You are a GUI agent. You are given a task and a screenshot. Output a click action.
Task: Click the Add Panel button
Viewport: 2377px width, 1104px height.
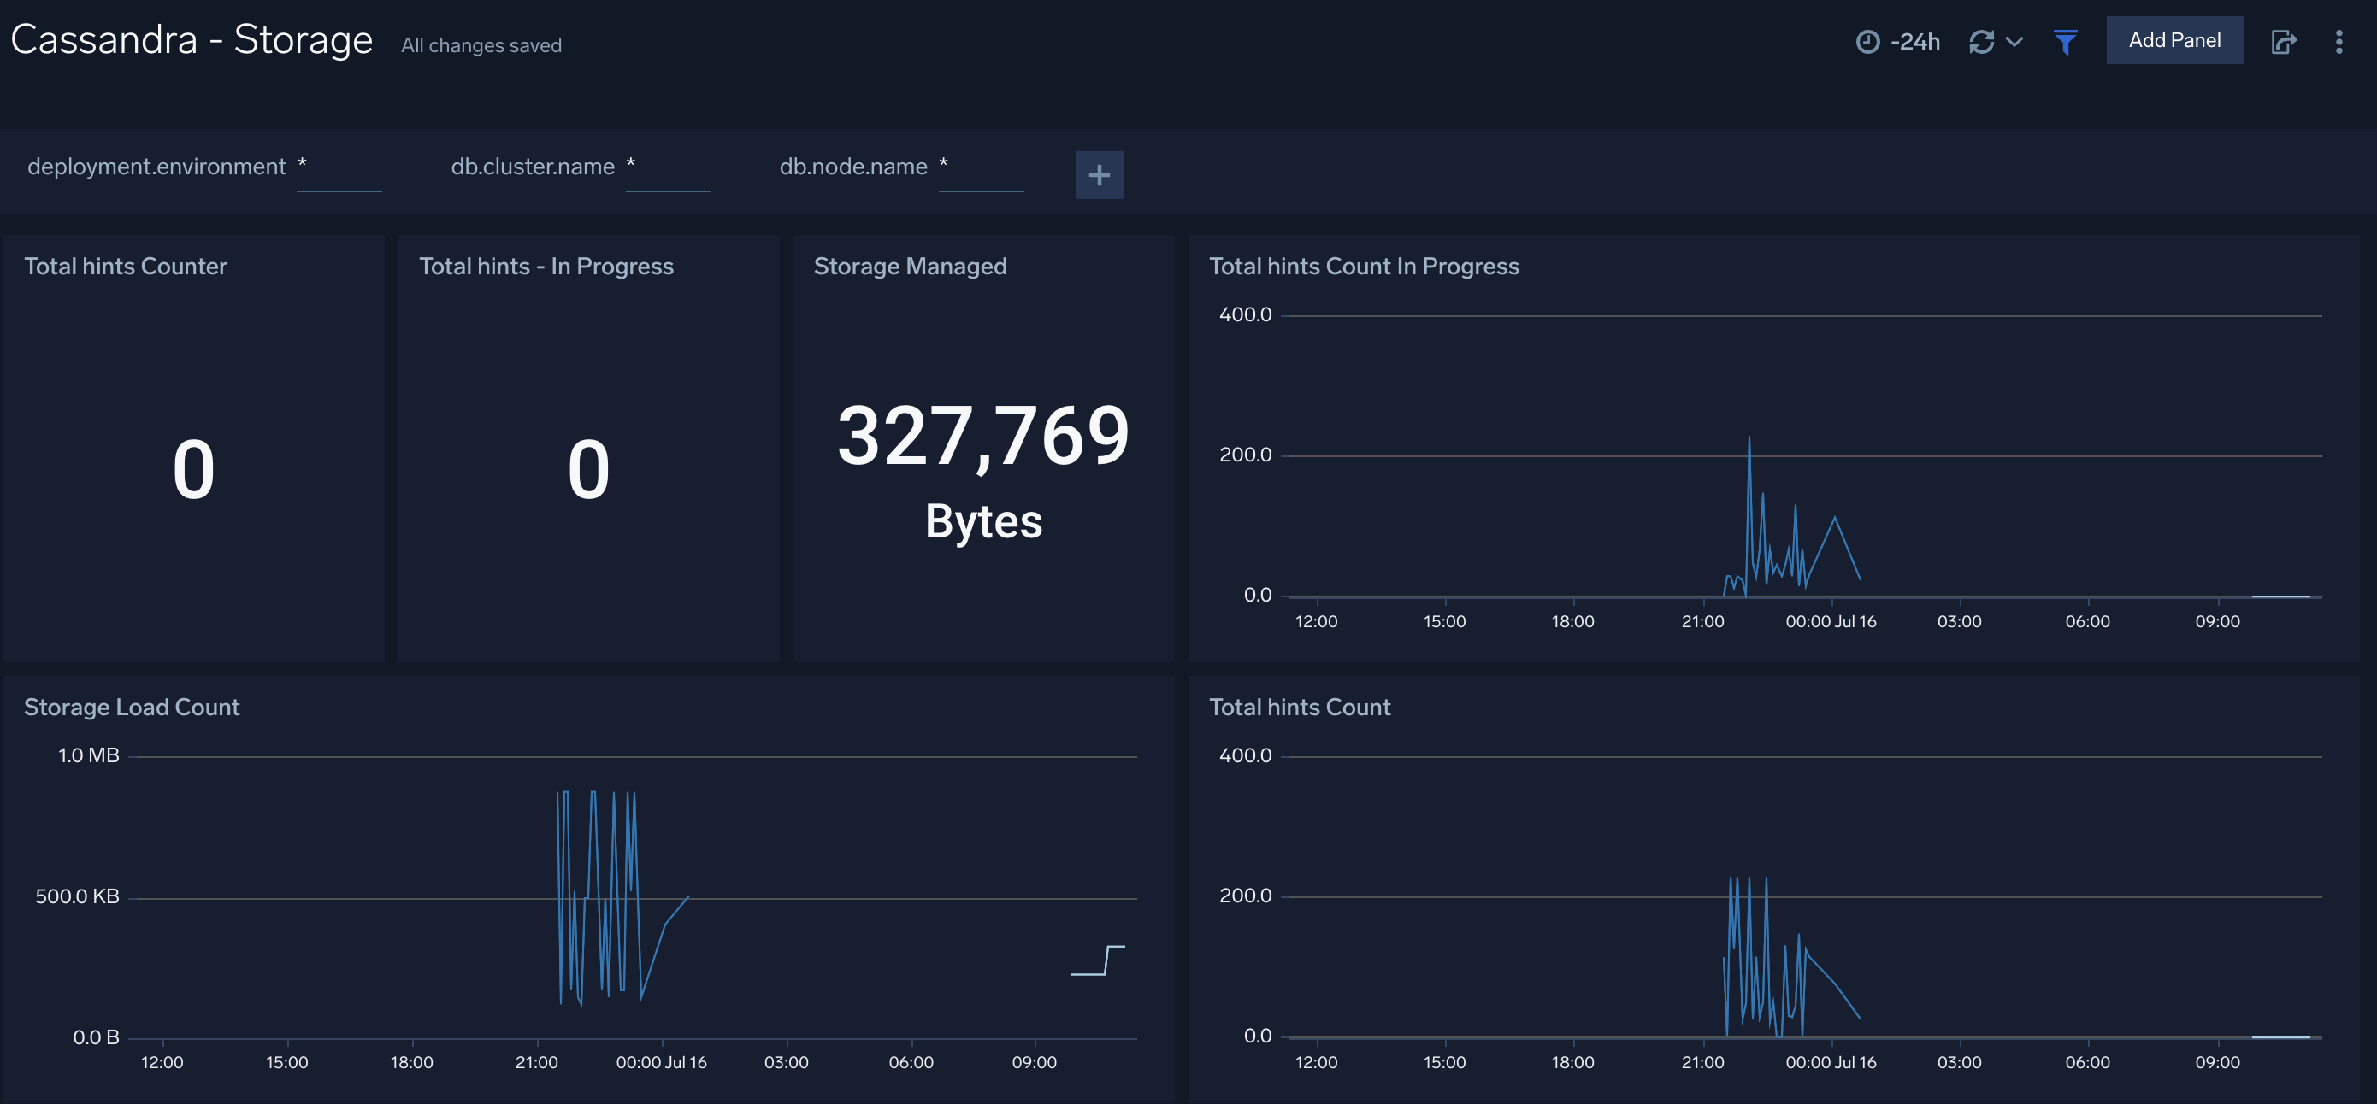point(2174,40)
